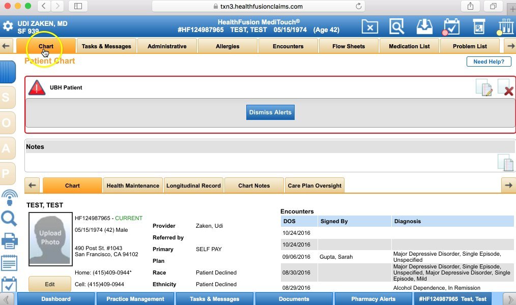
Task: Click the printer icon in left sidebar
Action: point(9,241)
